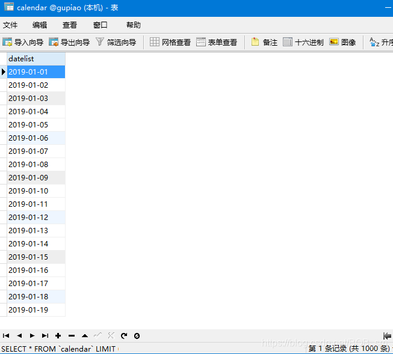The image size is (393, 354).
Task: Click the up-triangle edit record icon
Action: (85, 336)
